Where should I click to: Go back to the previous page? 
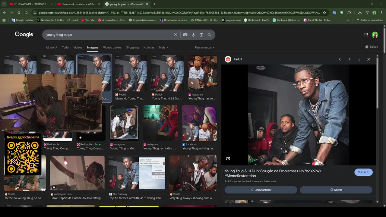4,13
